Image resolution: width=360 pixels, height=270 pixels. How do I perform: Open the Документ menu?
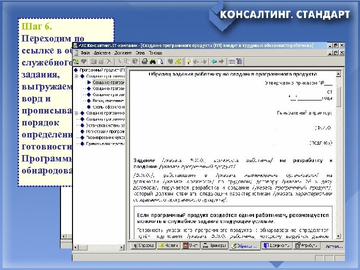click(123, 53)
